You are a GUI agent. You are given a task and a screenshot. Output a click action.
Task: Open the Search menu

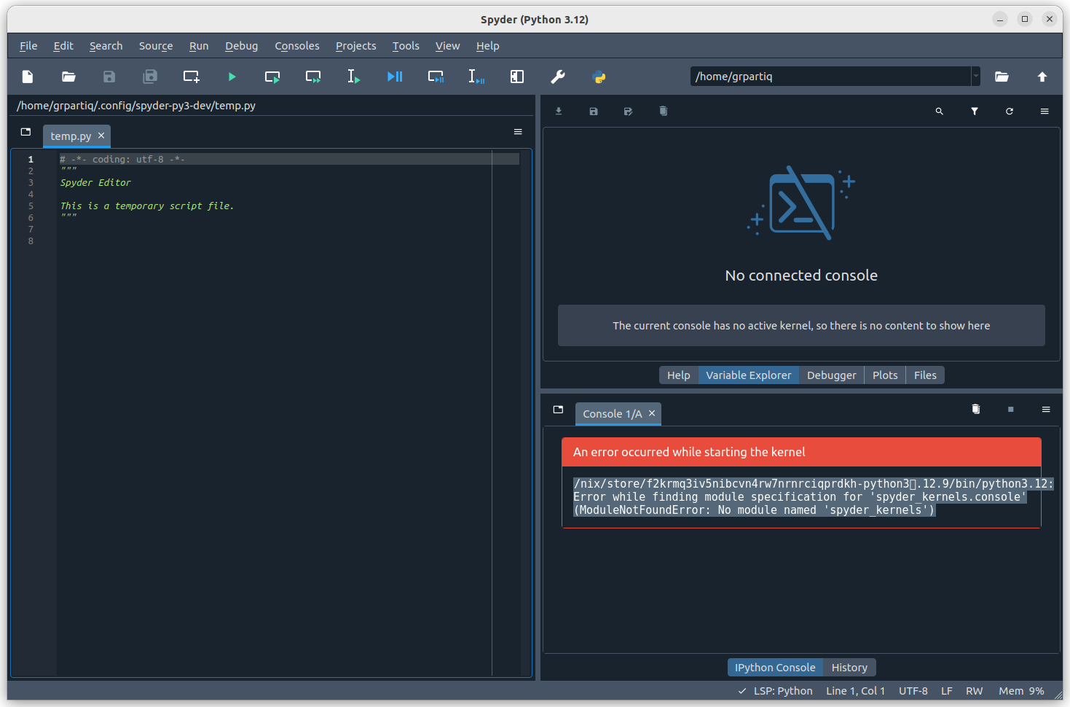[106, 46]
